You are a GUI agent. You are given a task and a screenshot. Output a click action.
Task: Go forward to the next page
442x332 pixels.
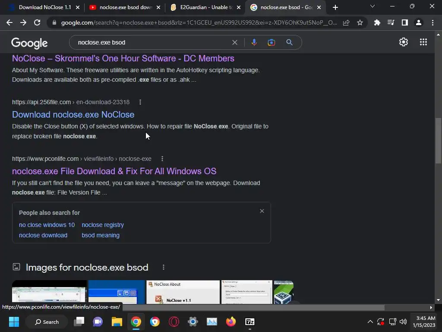23,22
